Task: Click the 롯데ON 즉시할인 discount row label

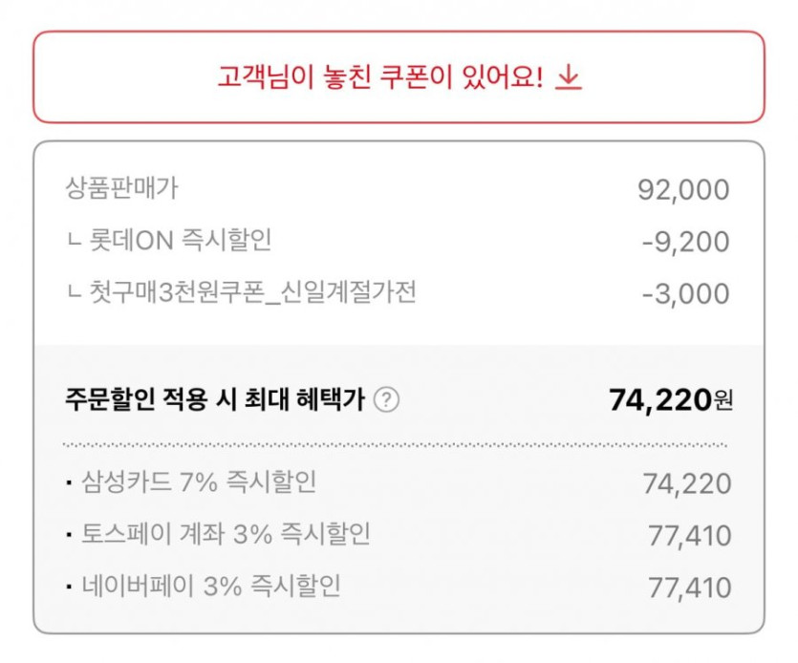Action: coord(178,241)
